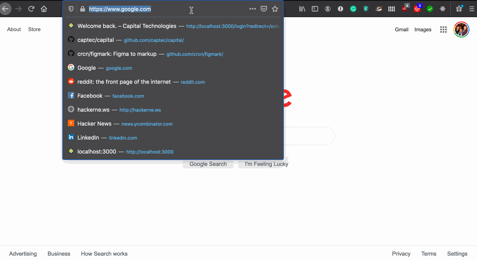This screenshot has height=260, width=477.
Task: Open the Library toolbar button
Action: click(x=302, y=9)
